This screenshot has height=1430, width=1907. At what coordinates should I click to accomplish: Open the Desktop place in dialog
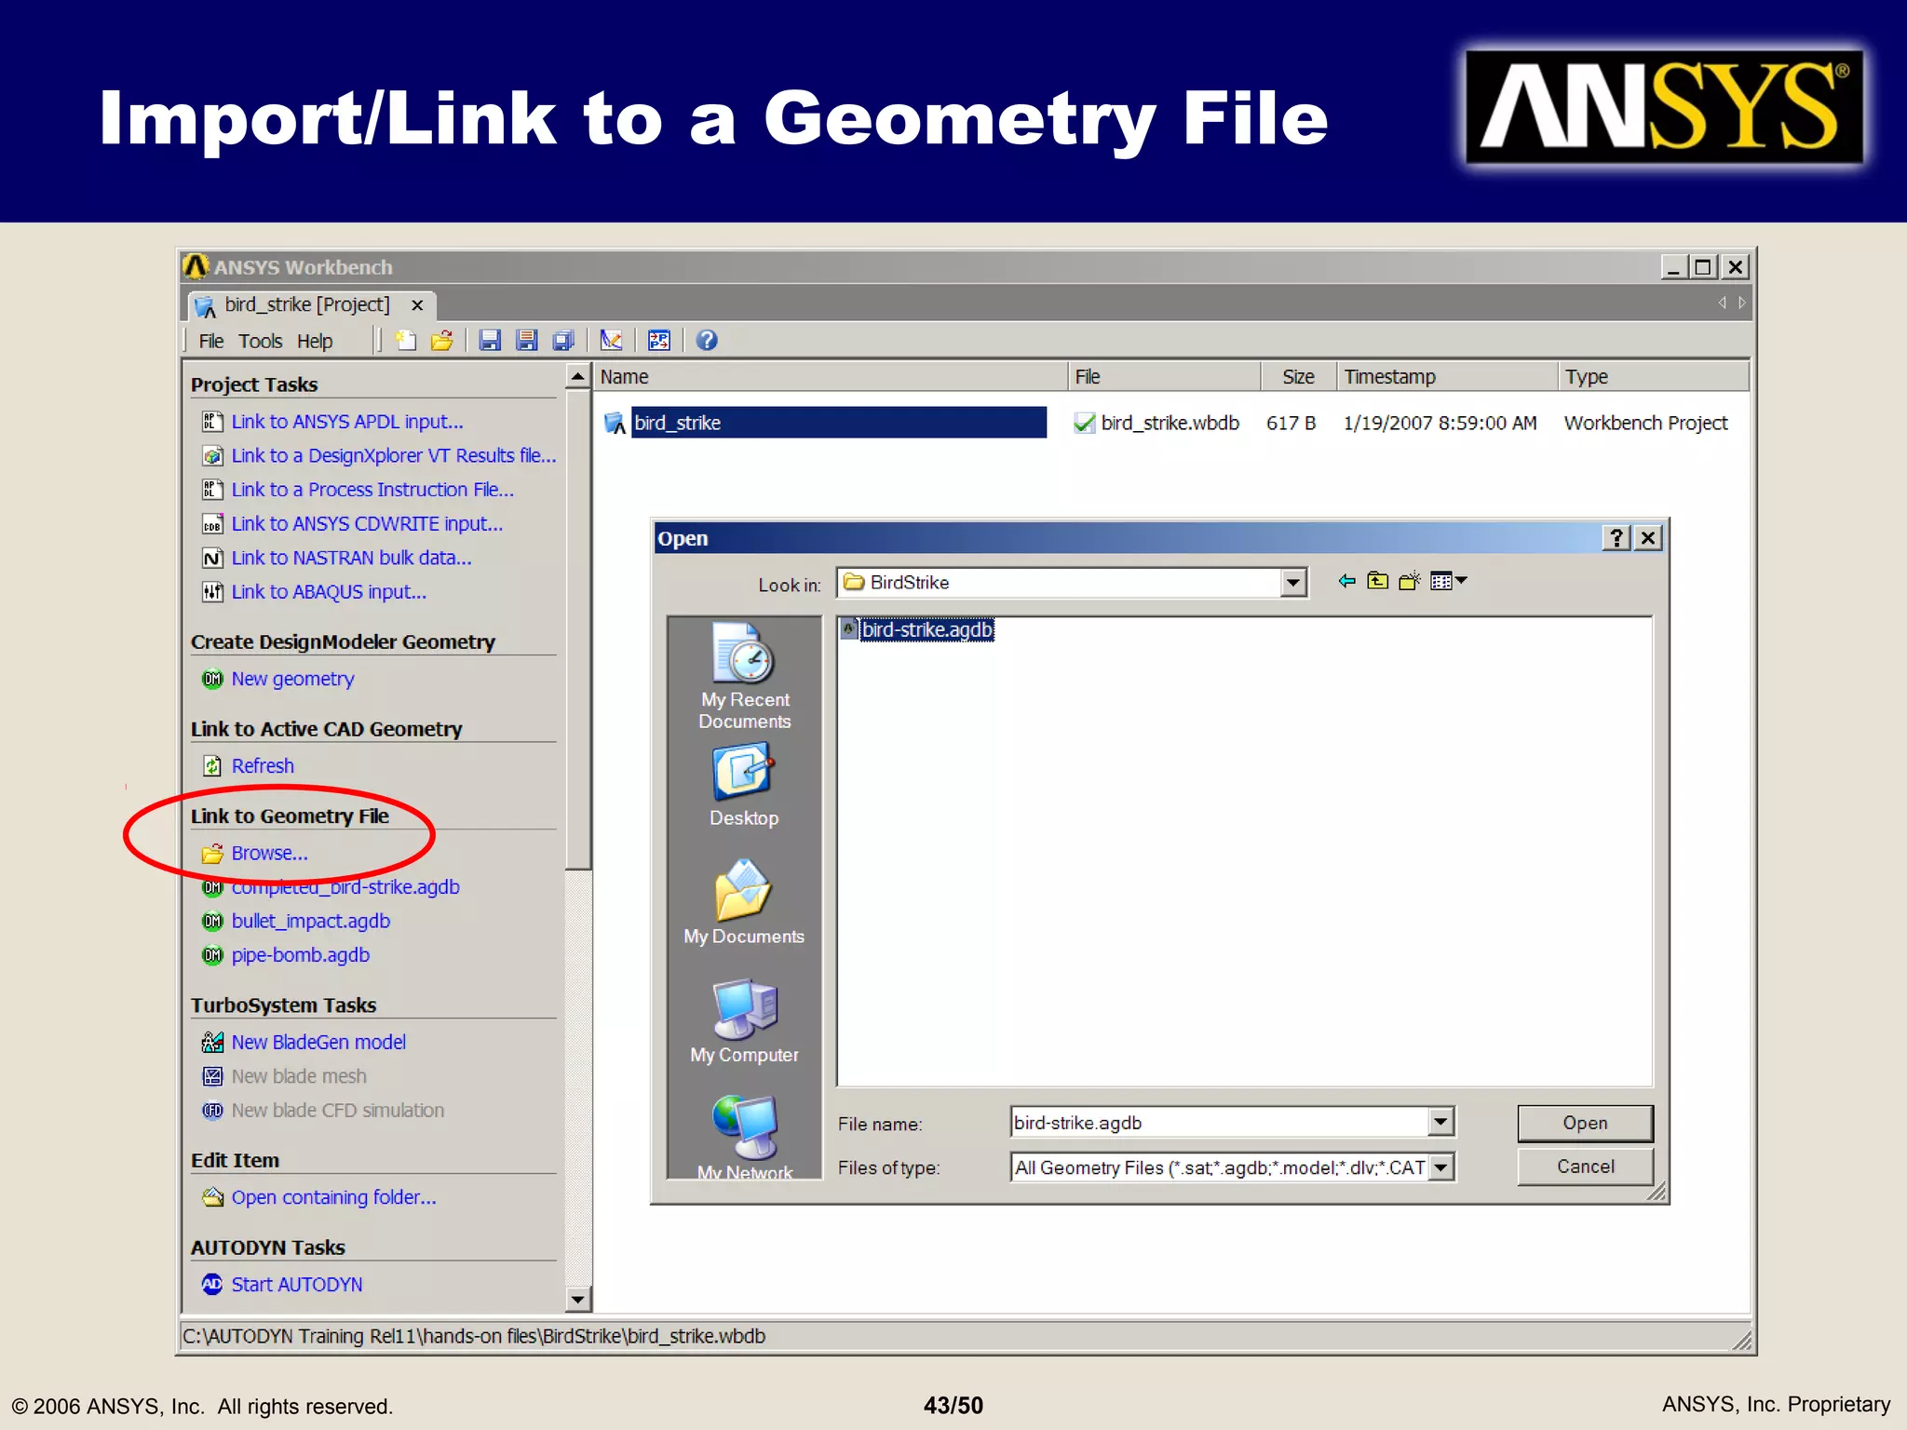click(x=744, y=786)
